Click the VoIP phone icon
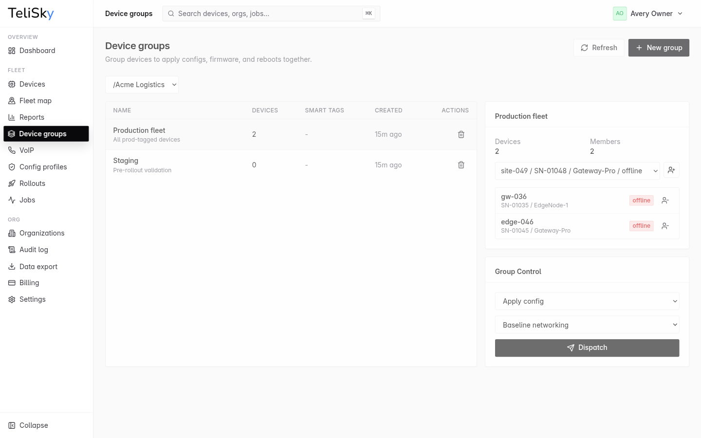The height and width of the screenshot is (438, 701). 12,150
